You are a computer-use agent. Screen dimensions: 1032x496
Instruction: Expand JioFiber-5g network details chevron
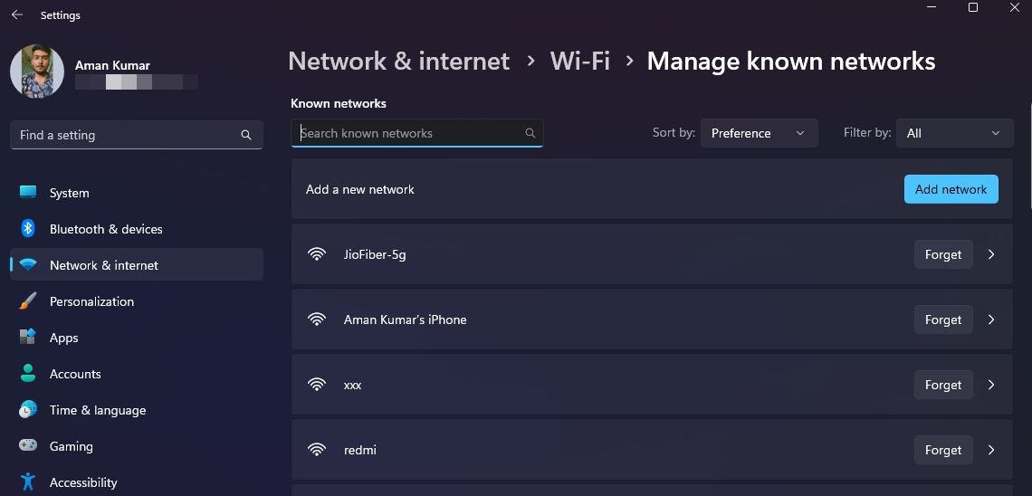[x=991, y=254]
